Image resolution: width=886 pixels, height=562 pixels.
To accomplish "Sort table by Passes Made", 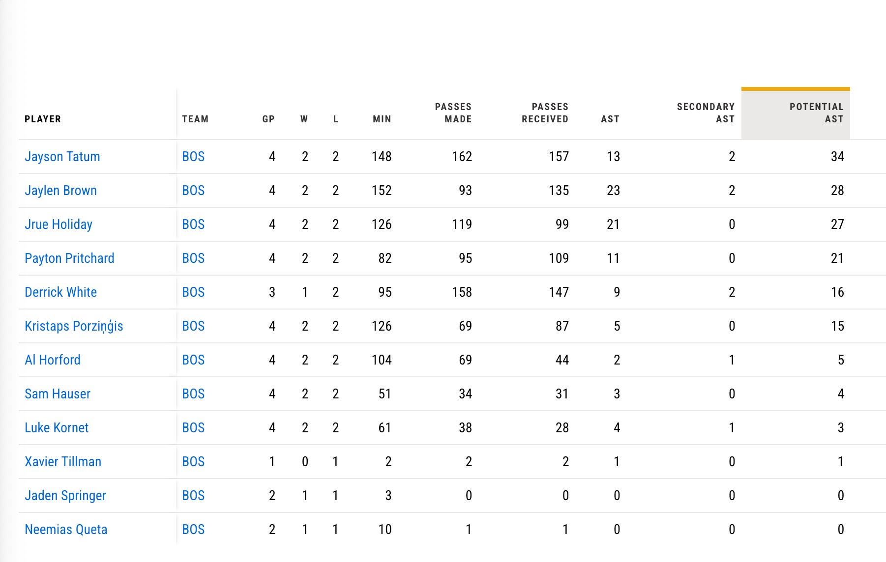I will (453, 113).
